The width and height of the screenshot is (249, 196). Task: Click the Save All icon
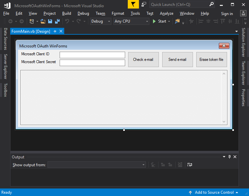pyautogui.click(x=57, y=21)
